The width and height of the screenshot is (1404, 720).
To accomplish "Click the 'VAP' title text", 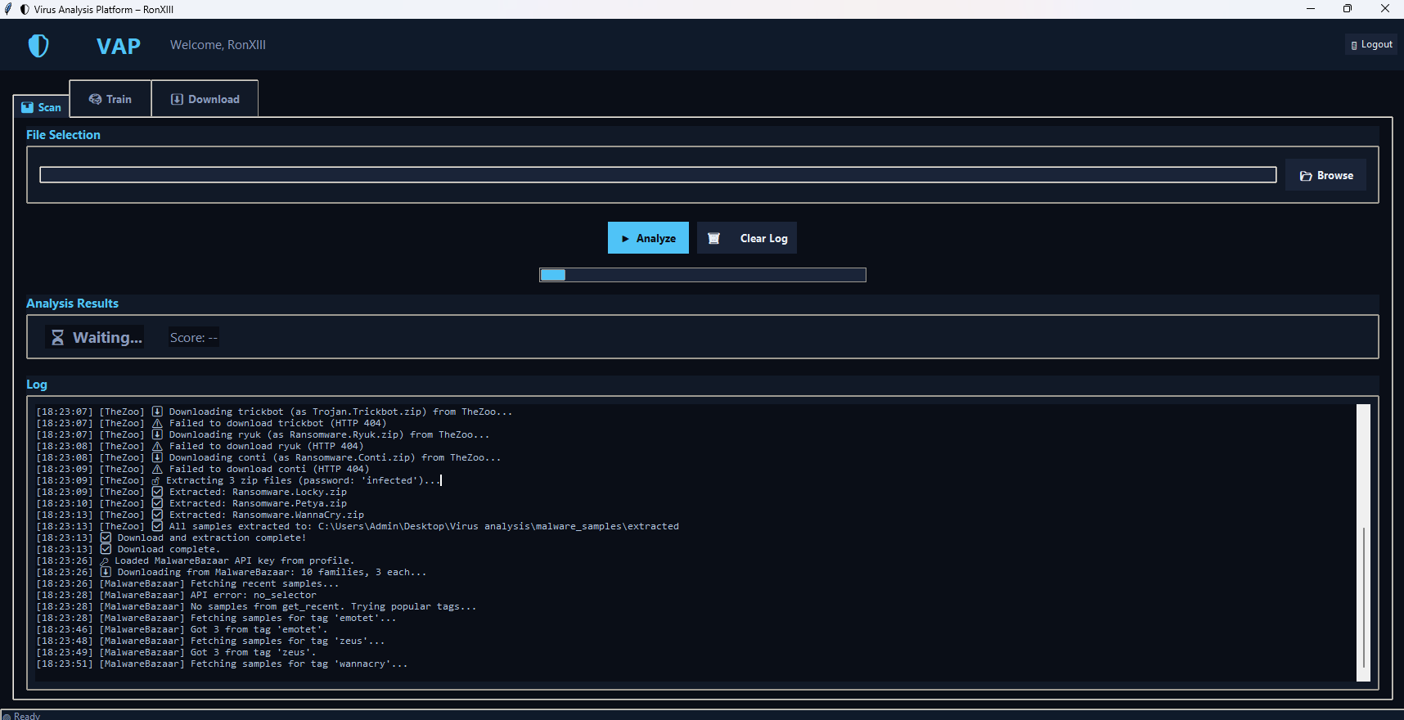I will pos(119,46).
